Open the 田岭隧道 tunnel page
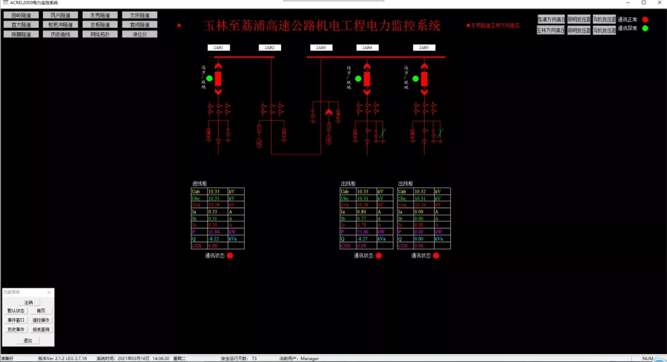The image size is (667, 362). [x=21, y=15]
